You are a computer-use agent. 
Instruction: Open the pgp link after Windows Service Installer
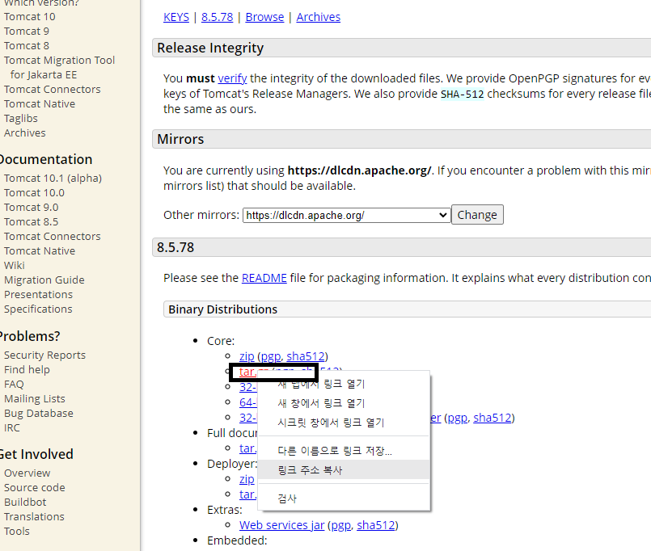pos(457,418)
